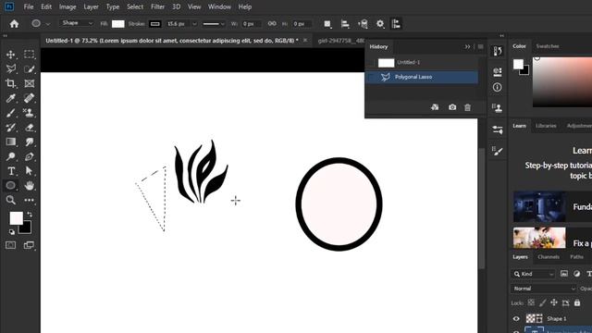
Task: Collapse the History panel double arrows
Action: point(467,46)
